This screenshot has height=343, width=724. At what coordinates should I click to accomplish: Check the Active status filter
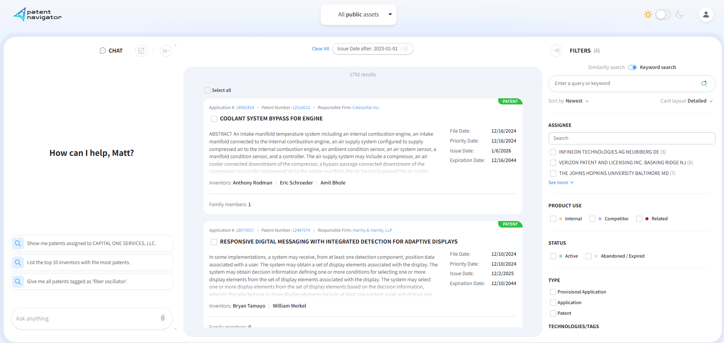point(553,256)
